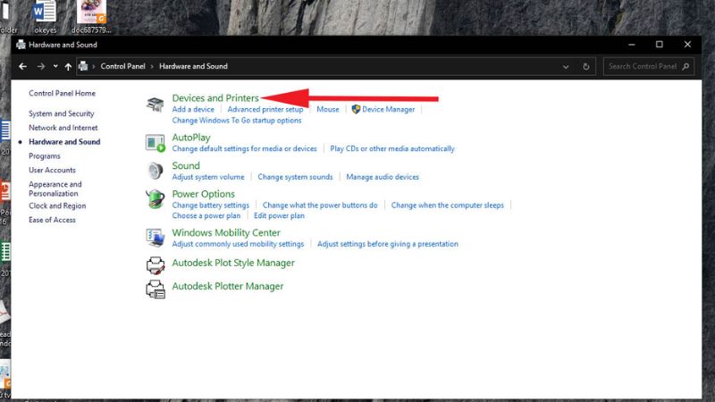The width and height of the screenshot is (715, 402).
Task: Expand the chevron after Control Panel breadcrumb
Action: tap(153, 66)
